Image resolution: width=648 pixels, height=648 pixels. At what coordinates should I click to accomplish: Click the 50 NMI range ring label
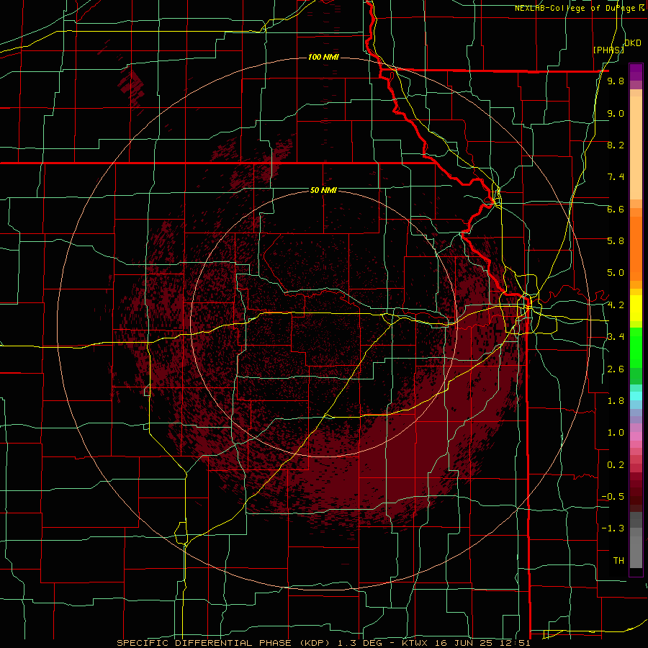click(x=323, y=191)
